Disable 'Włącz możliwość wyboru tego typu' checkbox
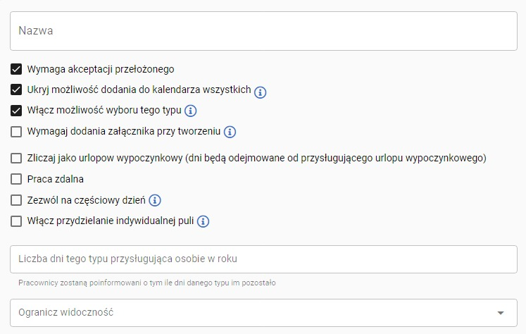 16,111
